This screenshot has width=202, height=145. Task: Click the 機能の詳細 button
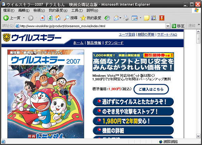pos(133,130)
